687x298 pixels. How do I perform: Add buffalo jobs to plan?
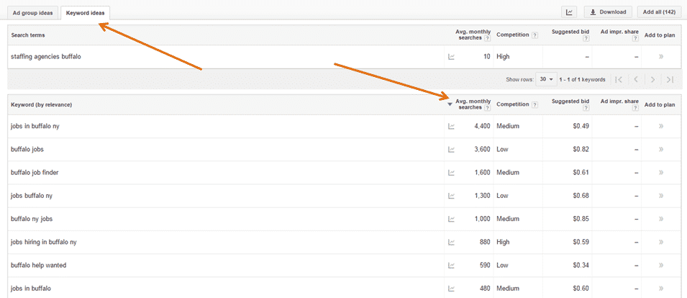660,150
